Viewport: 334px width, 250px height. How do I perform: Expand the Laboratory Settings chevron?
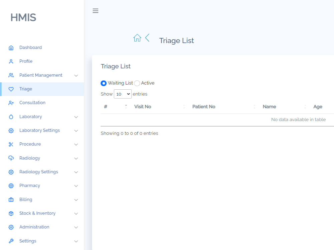coord(76,131)
